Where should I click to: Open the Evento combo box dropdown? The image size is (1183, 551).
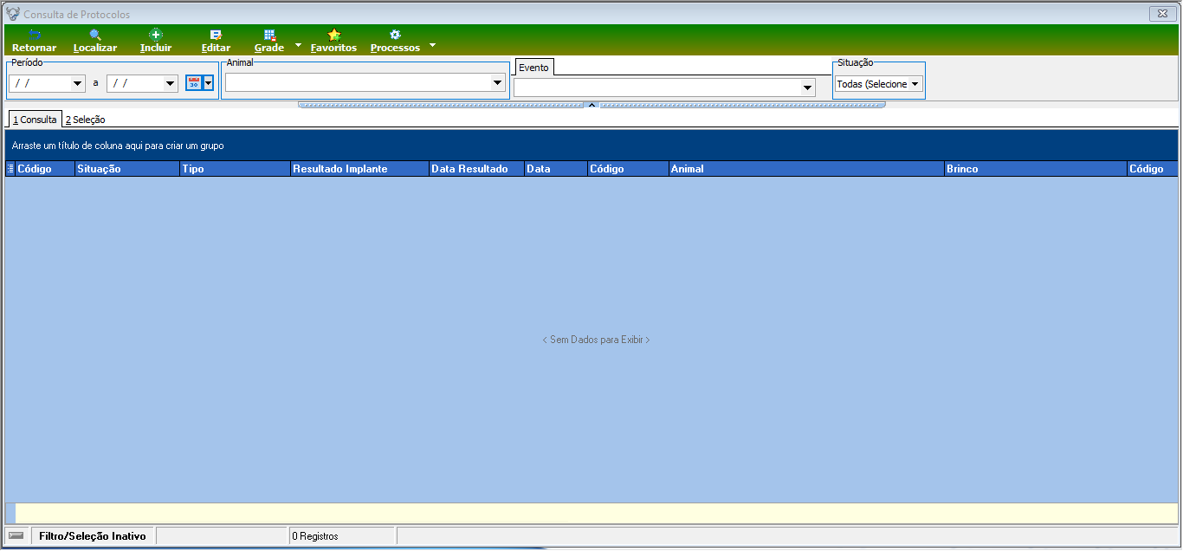point(807,88)
